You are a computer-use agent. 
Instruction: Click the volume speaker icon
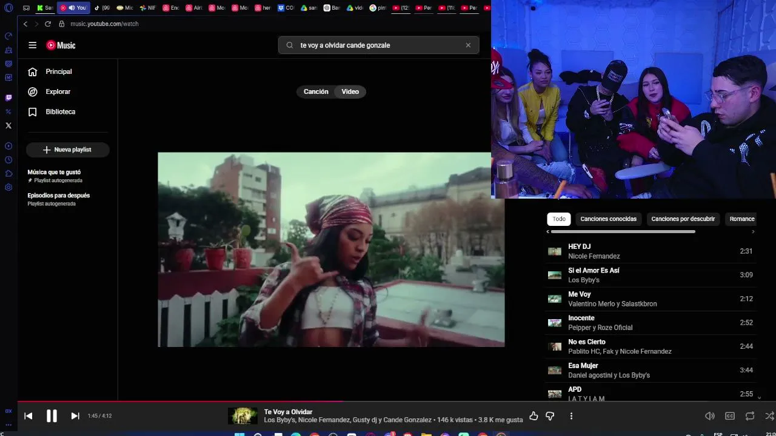point(709,416)
